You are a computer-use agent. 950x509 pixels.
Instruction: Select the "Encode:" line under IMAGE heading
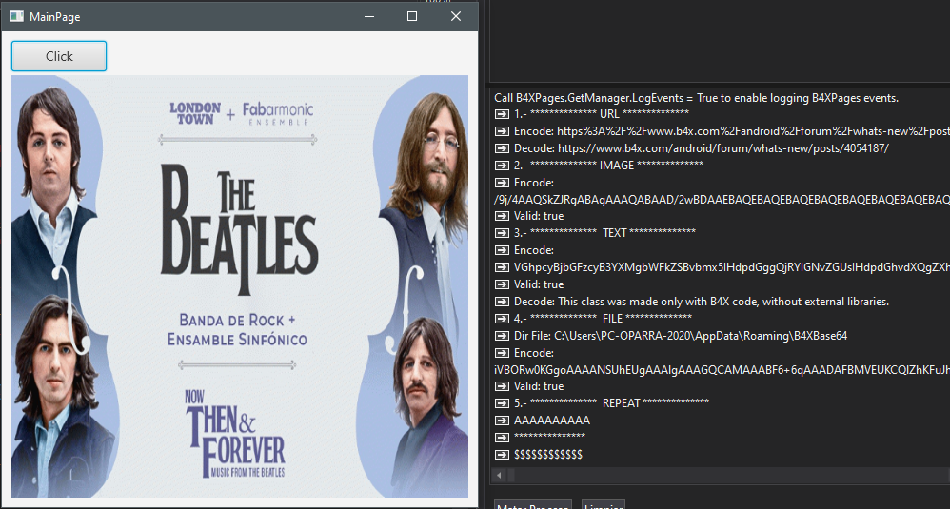pos(534,182)
